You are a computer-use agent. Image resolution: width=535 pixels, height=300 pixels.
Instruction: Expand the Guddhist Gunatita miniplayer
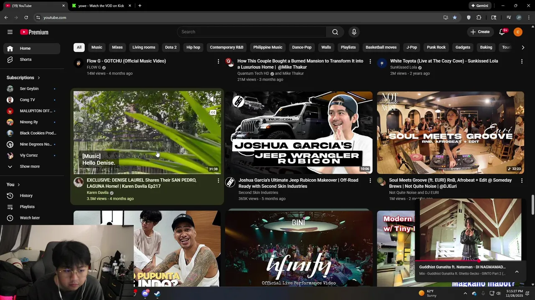[517, 272]
